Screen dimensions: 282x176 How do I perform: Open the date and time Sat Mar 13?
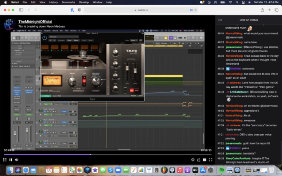(266, 2)
